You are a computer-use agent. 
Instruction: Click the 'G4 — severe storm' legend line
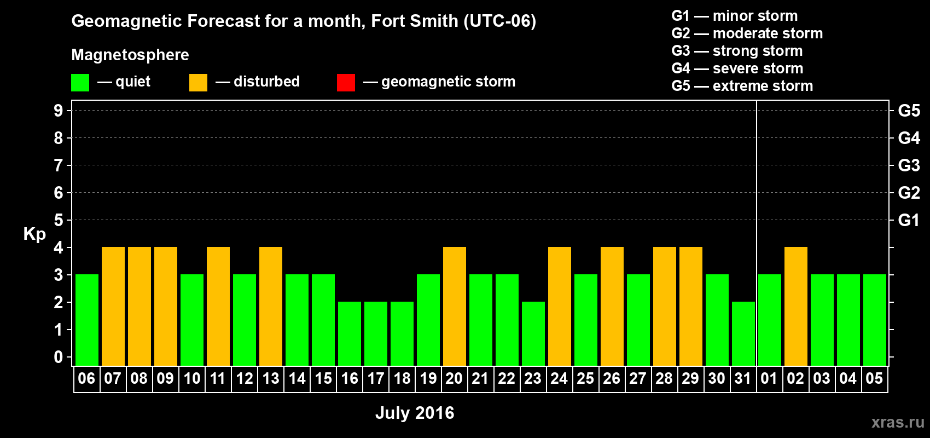click(737, 68)
